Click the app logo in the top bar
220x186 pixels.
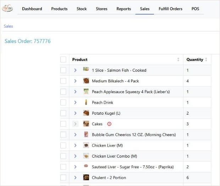click(7, 8)
